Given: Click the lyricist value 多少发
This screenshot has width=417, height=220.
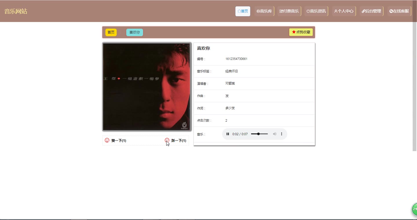Looking at the screenshot, I should 230,108.
